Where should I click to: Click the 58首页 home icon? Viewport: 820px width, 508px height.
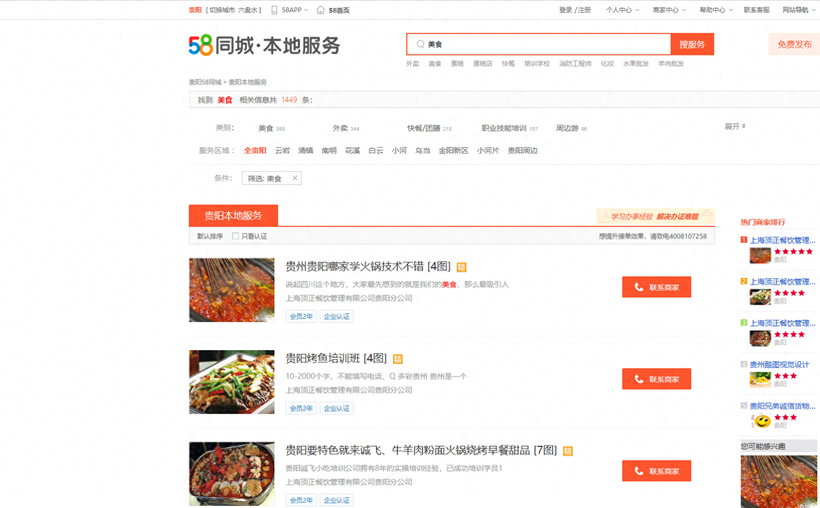321,10
